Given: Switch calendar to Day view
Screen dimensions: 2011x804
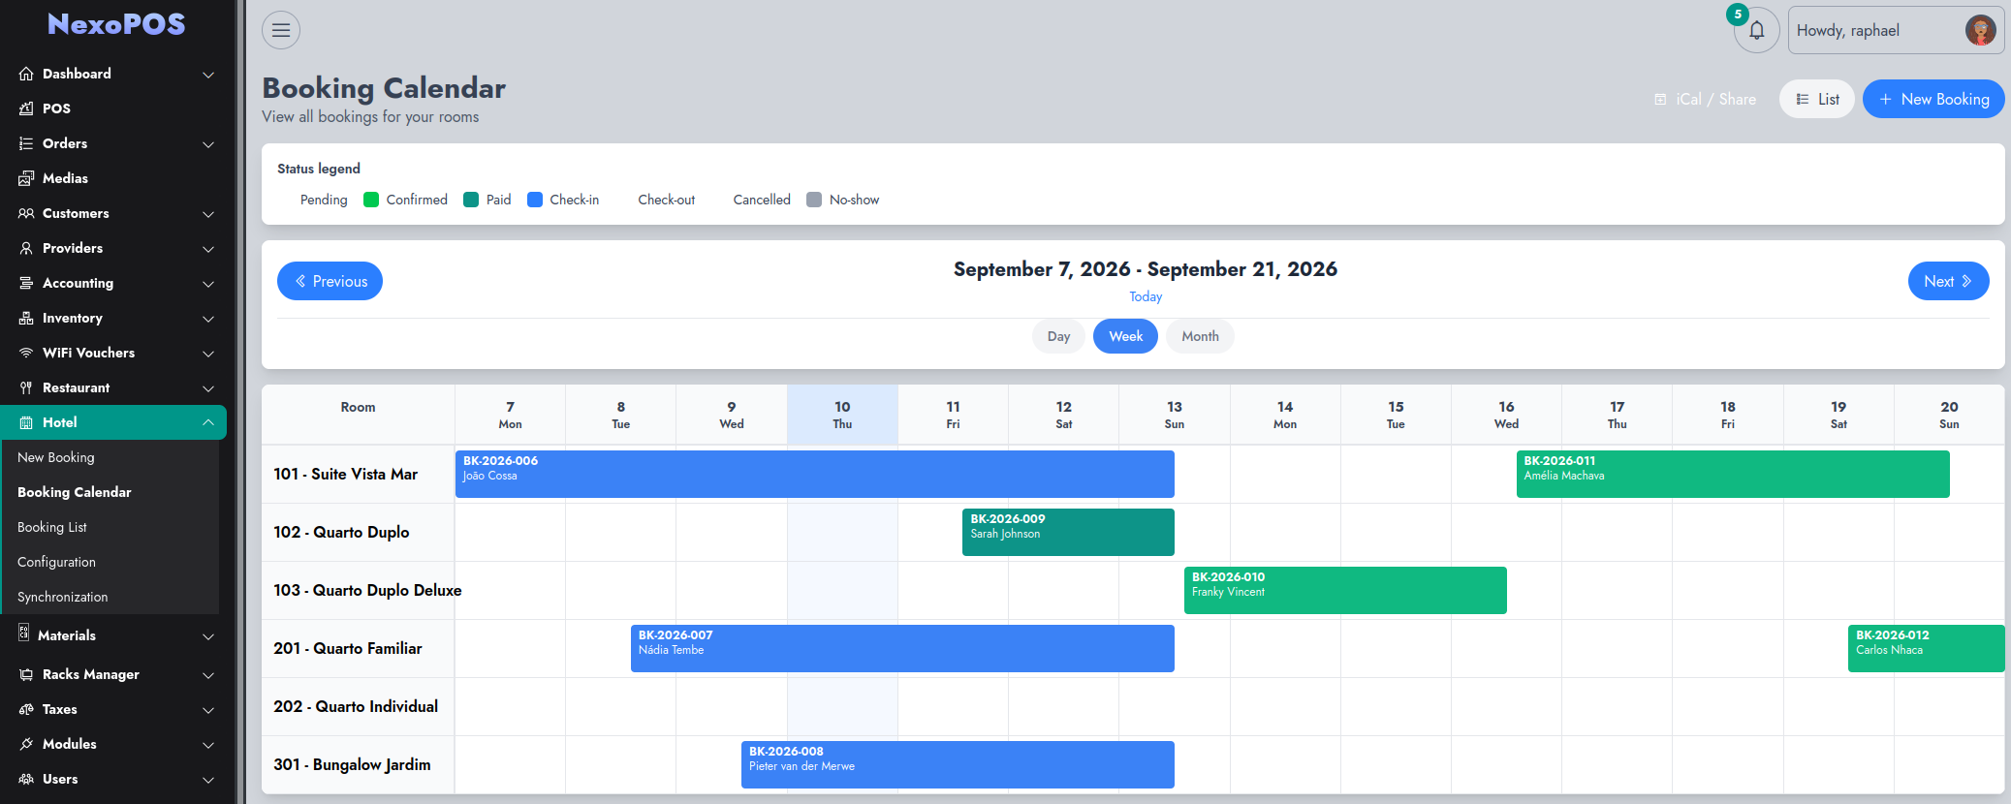Looking at the screenshot, I should [x=1058, y=336].
